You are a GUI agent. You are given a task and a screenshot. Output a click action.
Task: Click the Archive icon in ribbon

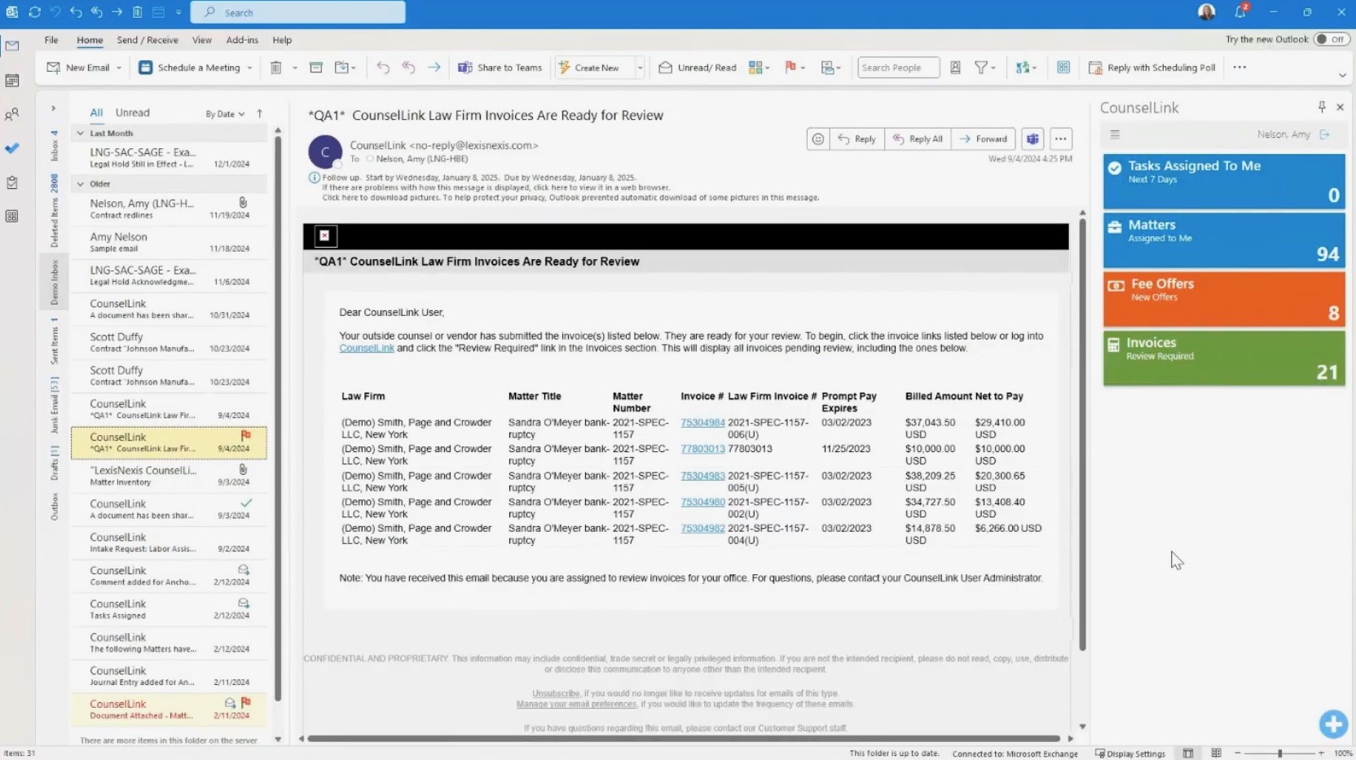pyautogui.click(x=316, y=68)
